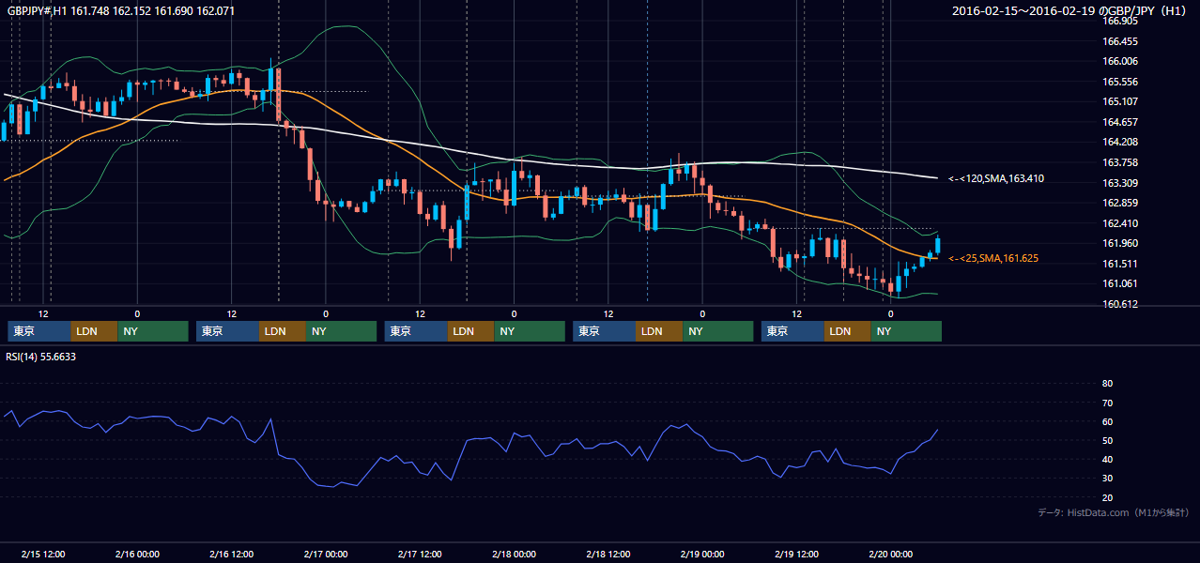Click price axis value 160.612
This screenshot has width=1200, height=563.
(x=1120, y=304)
